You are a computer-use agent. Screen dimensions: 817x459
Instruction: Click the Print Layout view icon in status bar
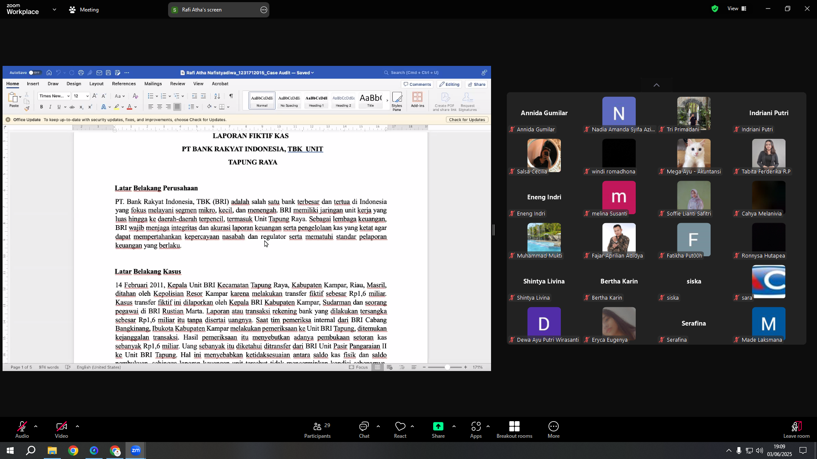click(377, 367)
